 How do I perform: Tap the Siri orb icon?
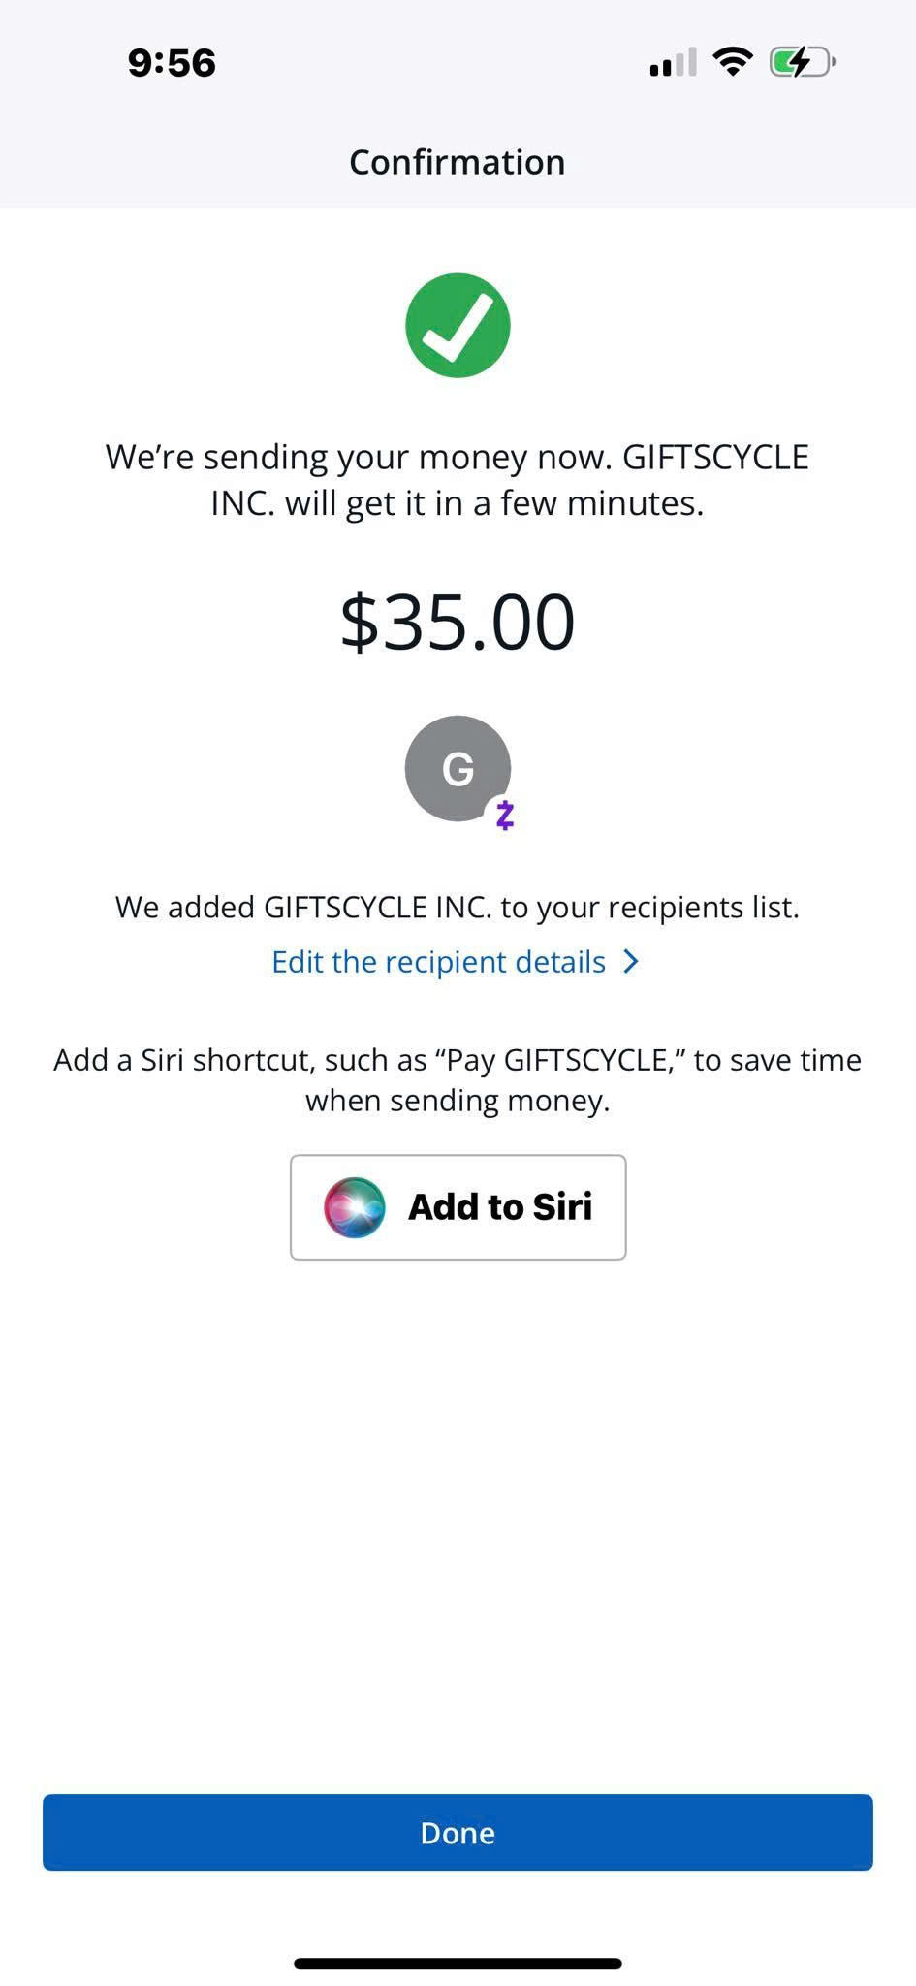pyautogui.click(x=355, y=1207)
